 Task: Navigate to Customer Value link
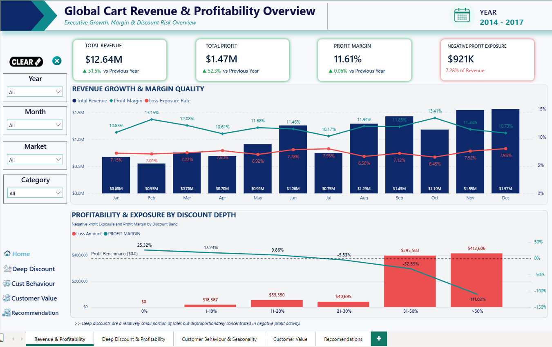point(34,298)
